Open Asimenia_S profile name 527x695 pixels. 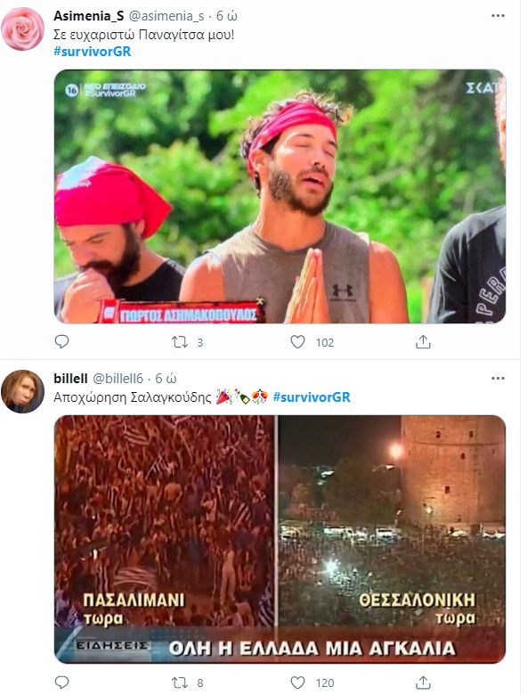click(x=88, y=16)
